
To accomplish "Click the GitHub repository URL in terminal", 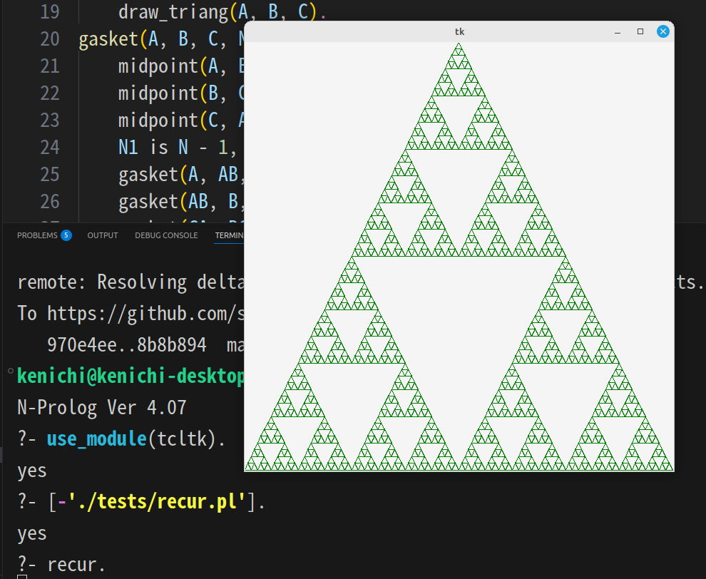I will point(143,313).
